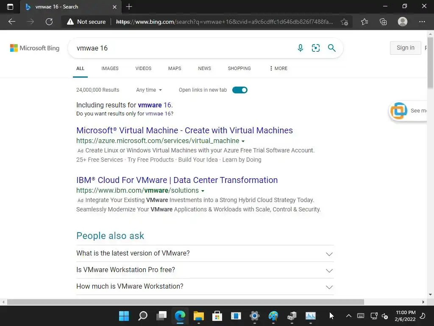The width and height of the screenshot is (434, 326).
Task: Open File Explorer from taskbar
Action: (x=198, y=316)
